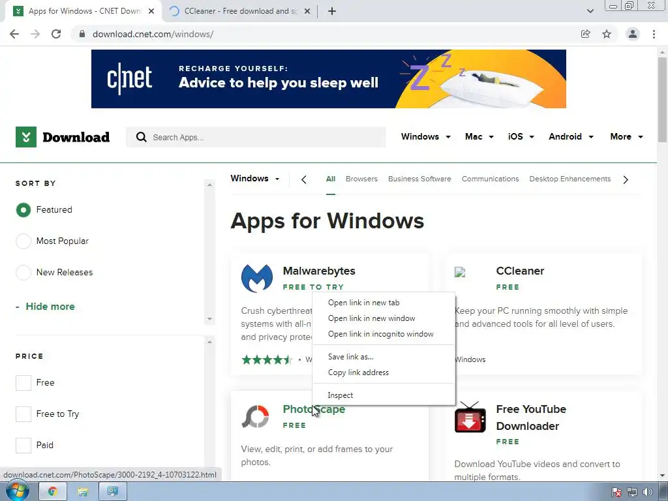The width and height of the screenshot is (668, 501).
Task: Switch to the Business Software category tab
Action: 419,179
